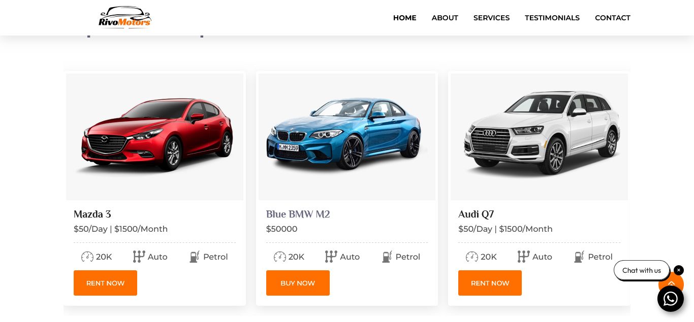Click the mileage gauge icon on Mazda 3
694x322 pixels.
pos(87,257)
